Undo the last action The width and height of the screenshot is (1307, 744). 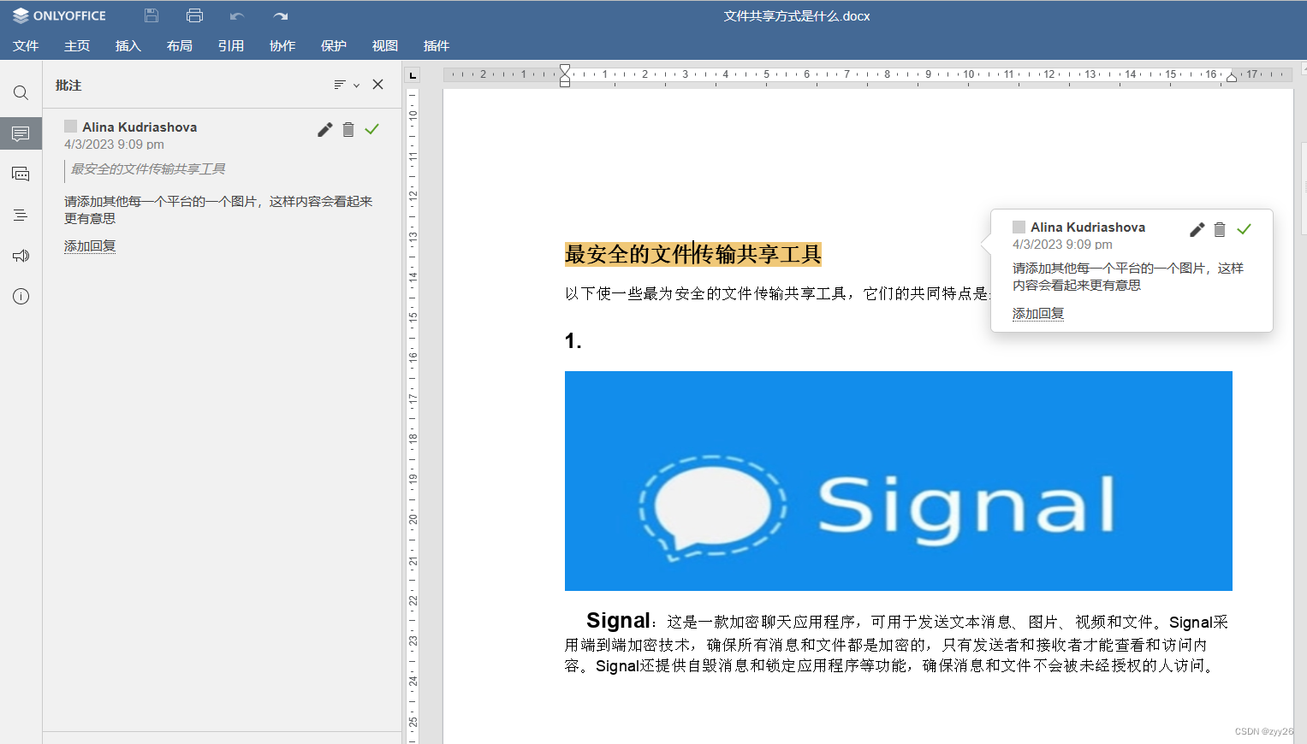pos(237,15)
